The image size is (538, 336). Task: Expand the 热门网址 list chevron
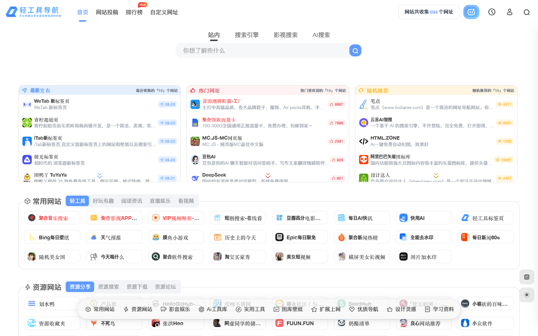(x=268, y=175)
